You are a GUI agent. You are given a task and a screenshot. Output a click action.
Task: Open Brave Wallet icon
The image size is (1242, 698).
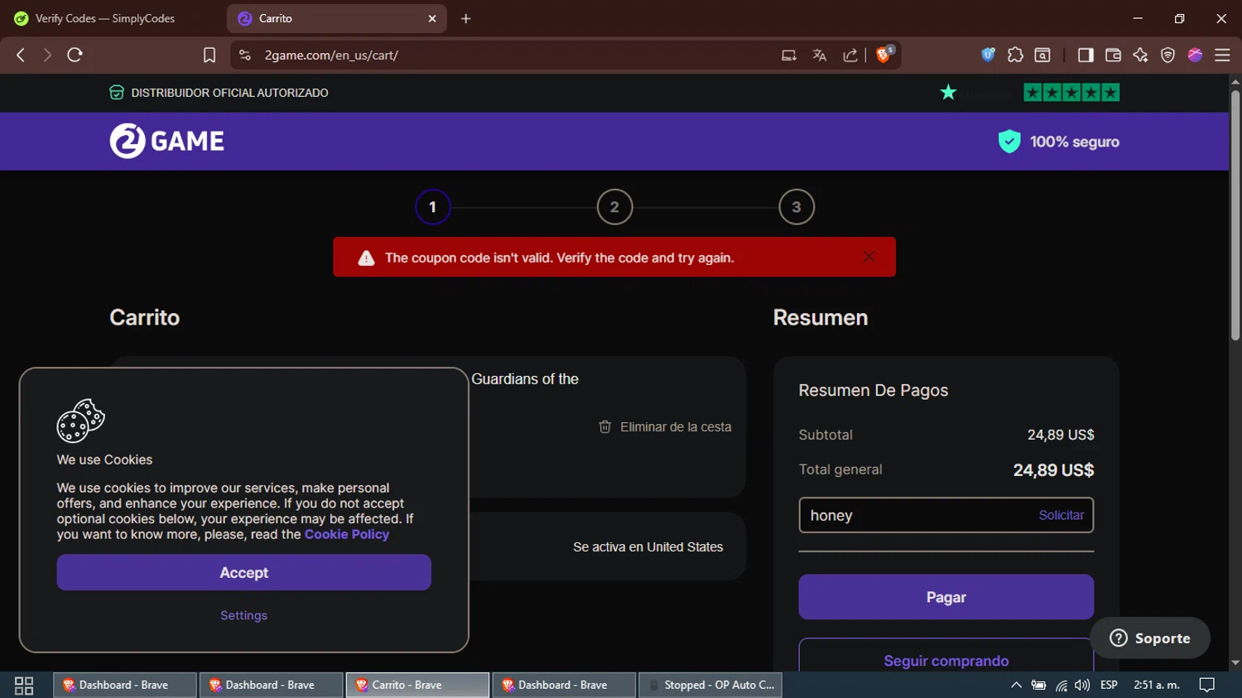pos(1113,55)
